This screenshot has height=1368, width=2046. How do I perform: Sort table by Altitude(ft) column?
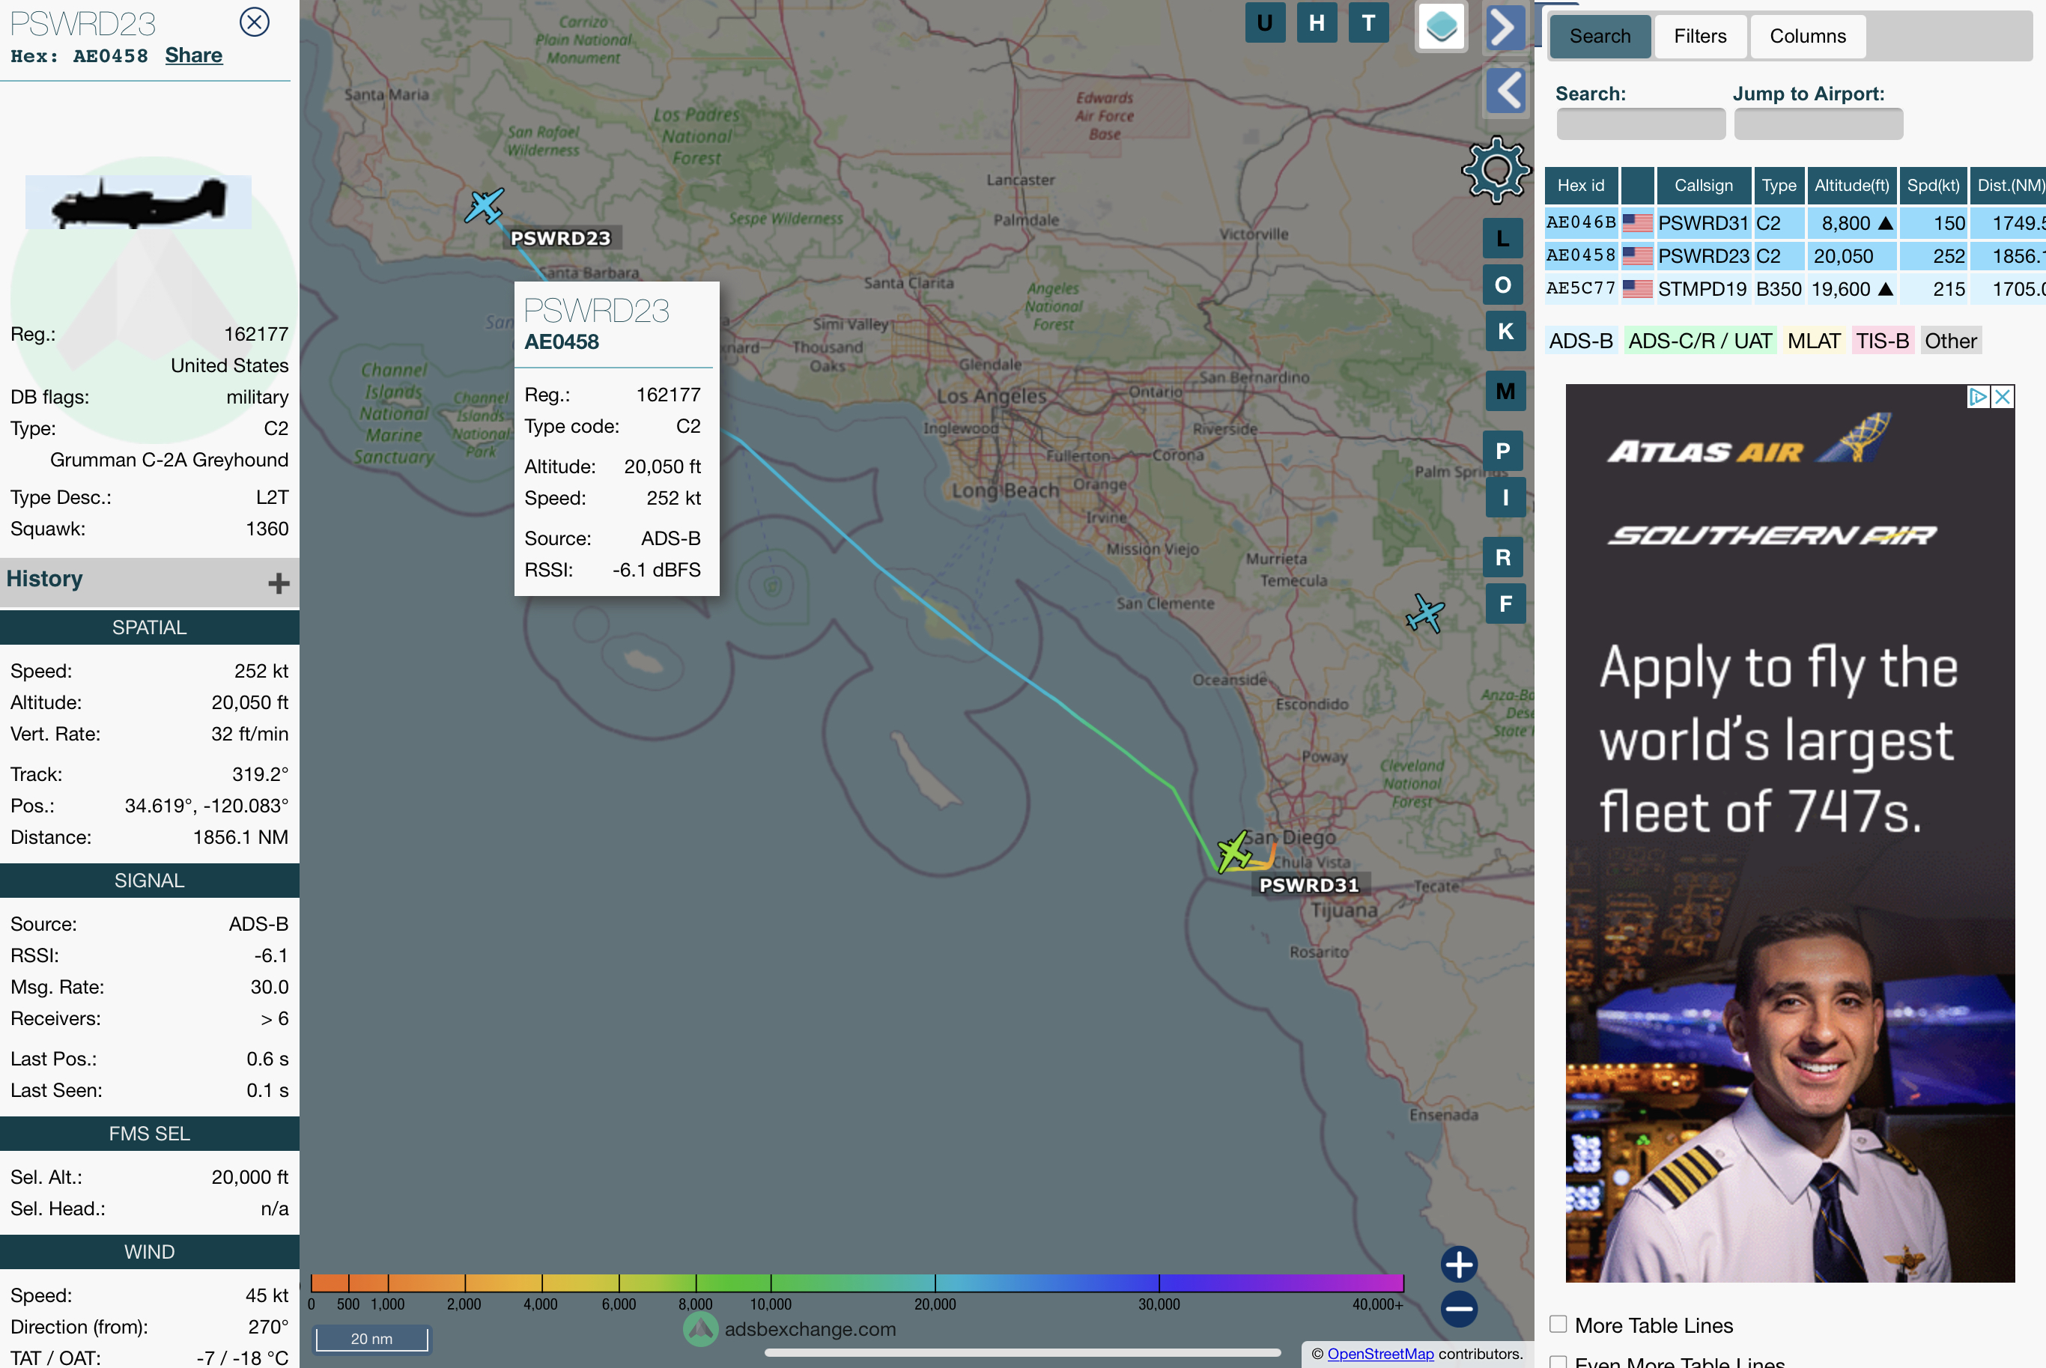tap(1851, 185)
